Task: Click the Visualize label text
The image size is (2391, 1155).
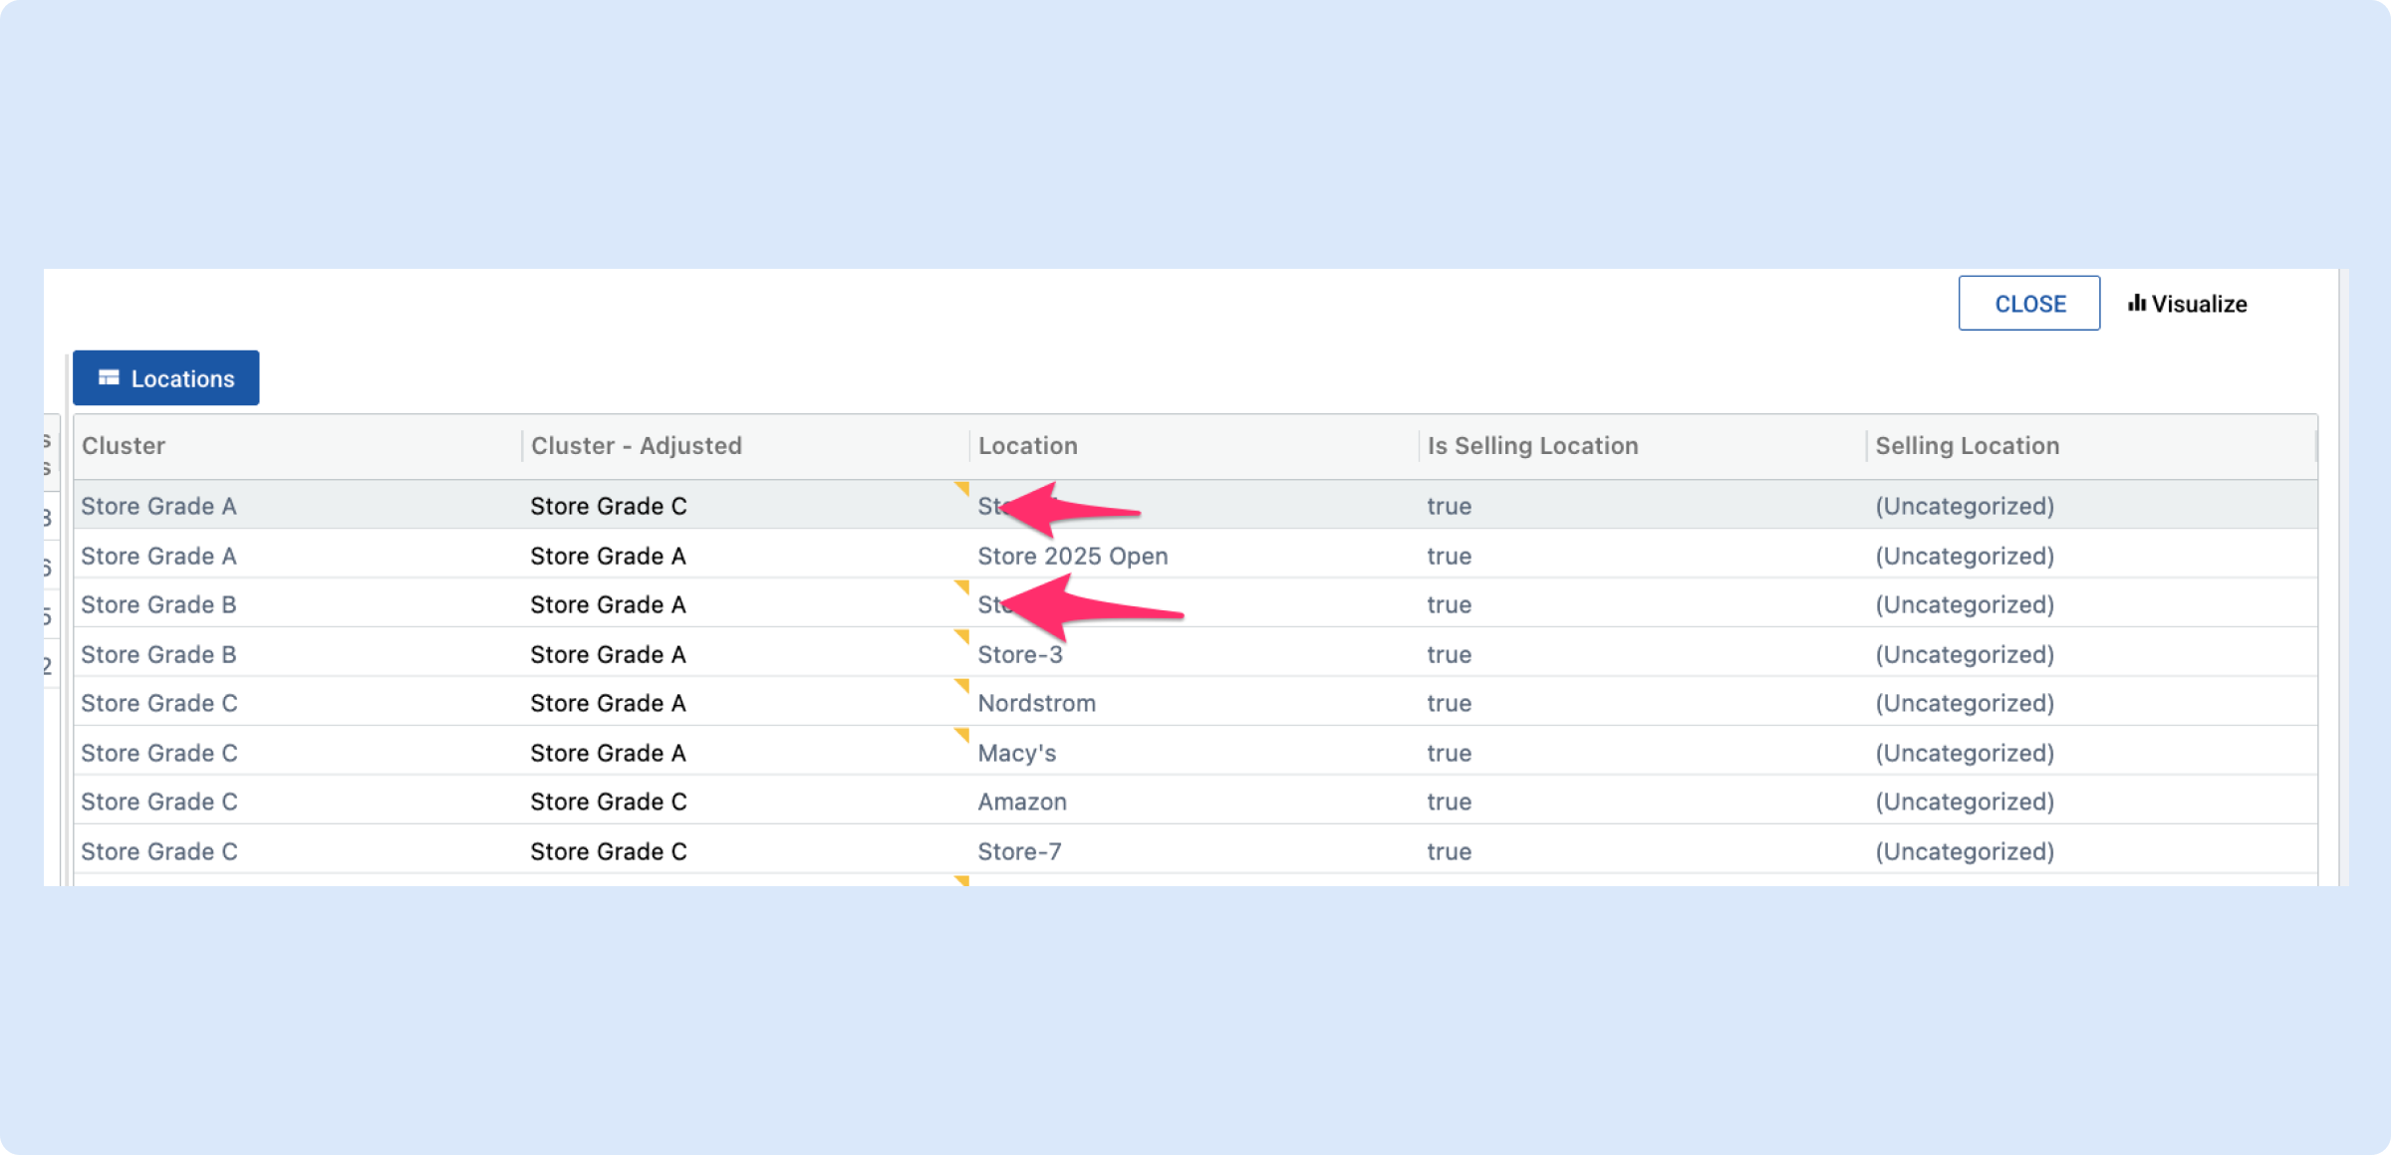Action: [2199, 304]
